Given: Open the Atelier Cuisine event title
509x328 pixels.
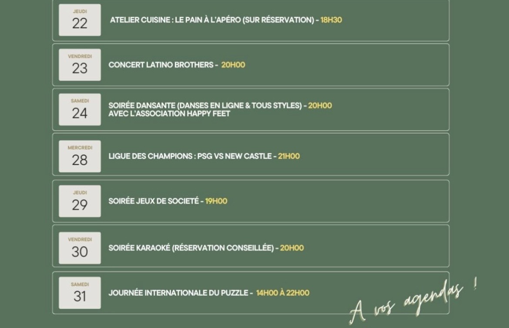Looking at the screenshot, I should 211,20.
